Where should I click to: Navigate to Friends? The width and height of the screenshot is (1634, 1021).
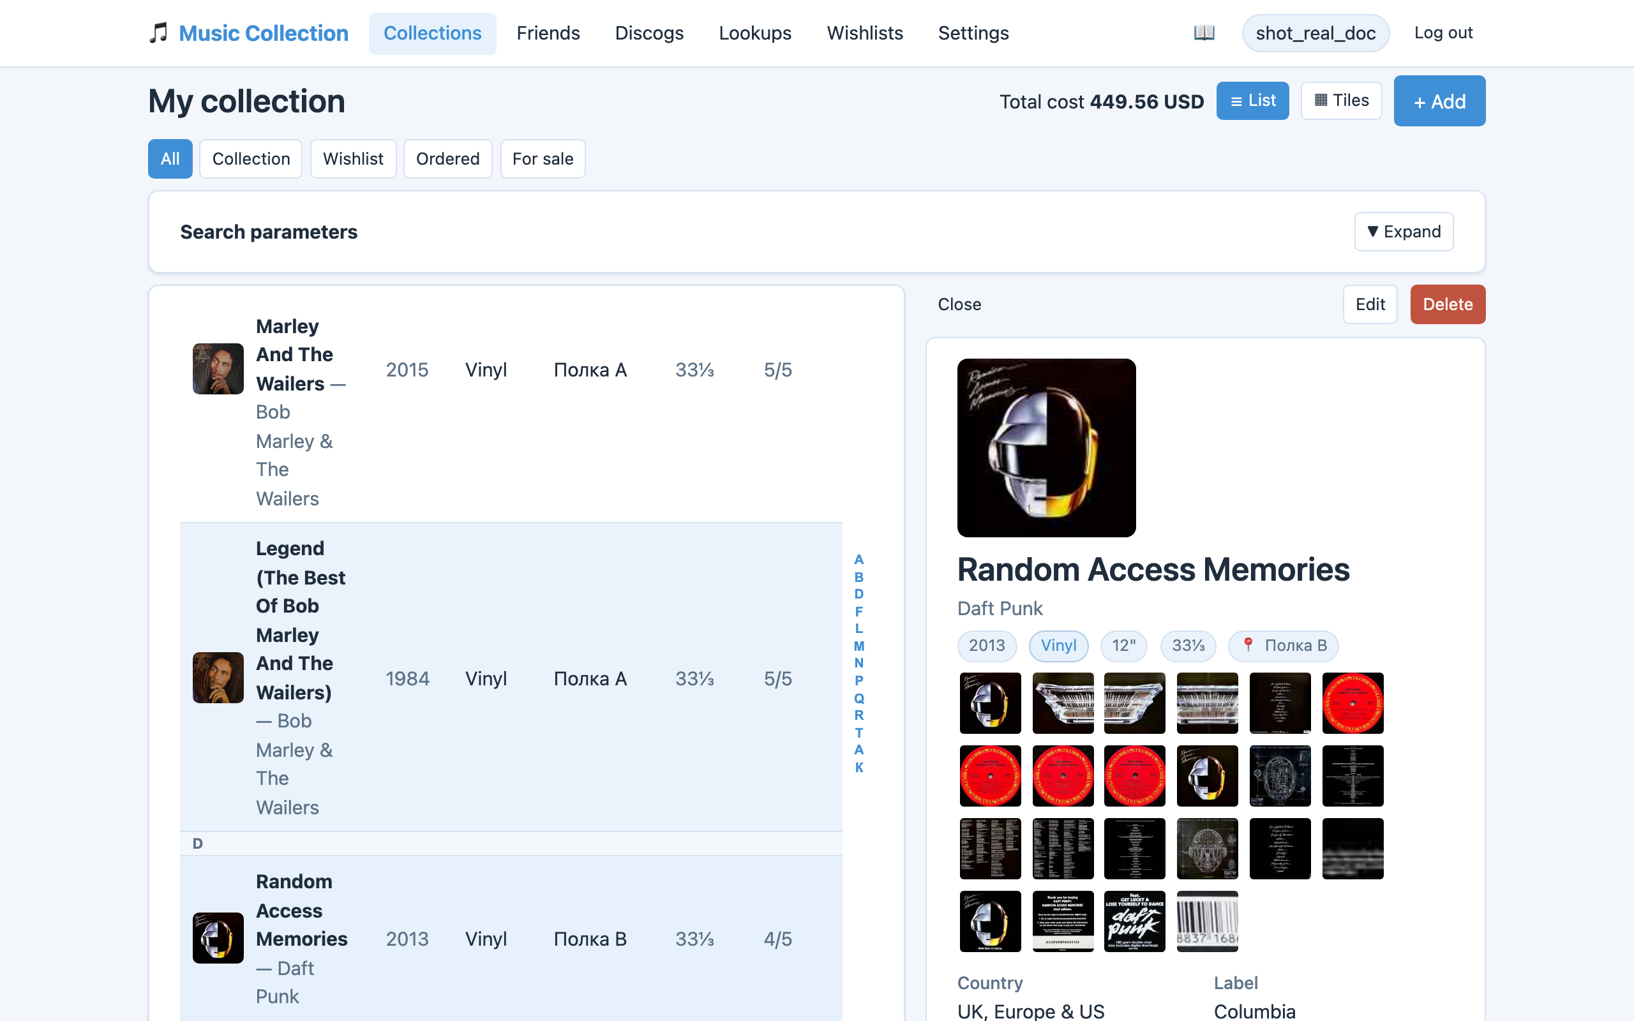click(548, 33)
